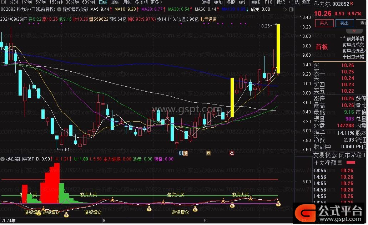
Task: Switch to the 60分钟 period
Action: (89, 2)
